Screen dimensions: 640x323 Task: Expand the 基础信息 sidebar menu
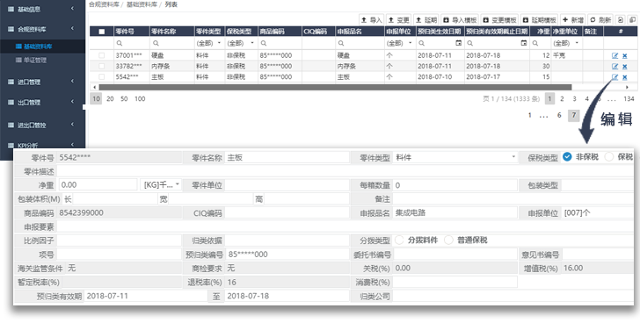[x=43, y=9]
